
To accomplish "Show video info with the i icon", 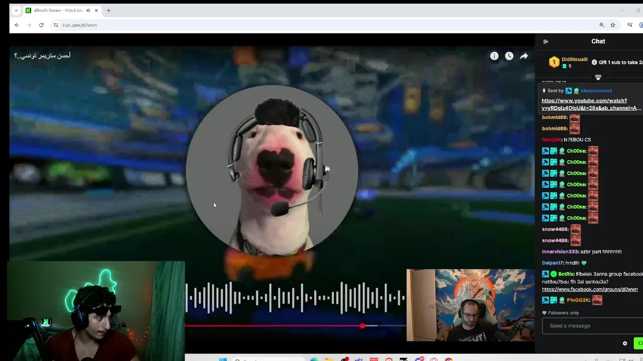I will tap(494, 56).
